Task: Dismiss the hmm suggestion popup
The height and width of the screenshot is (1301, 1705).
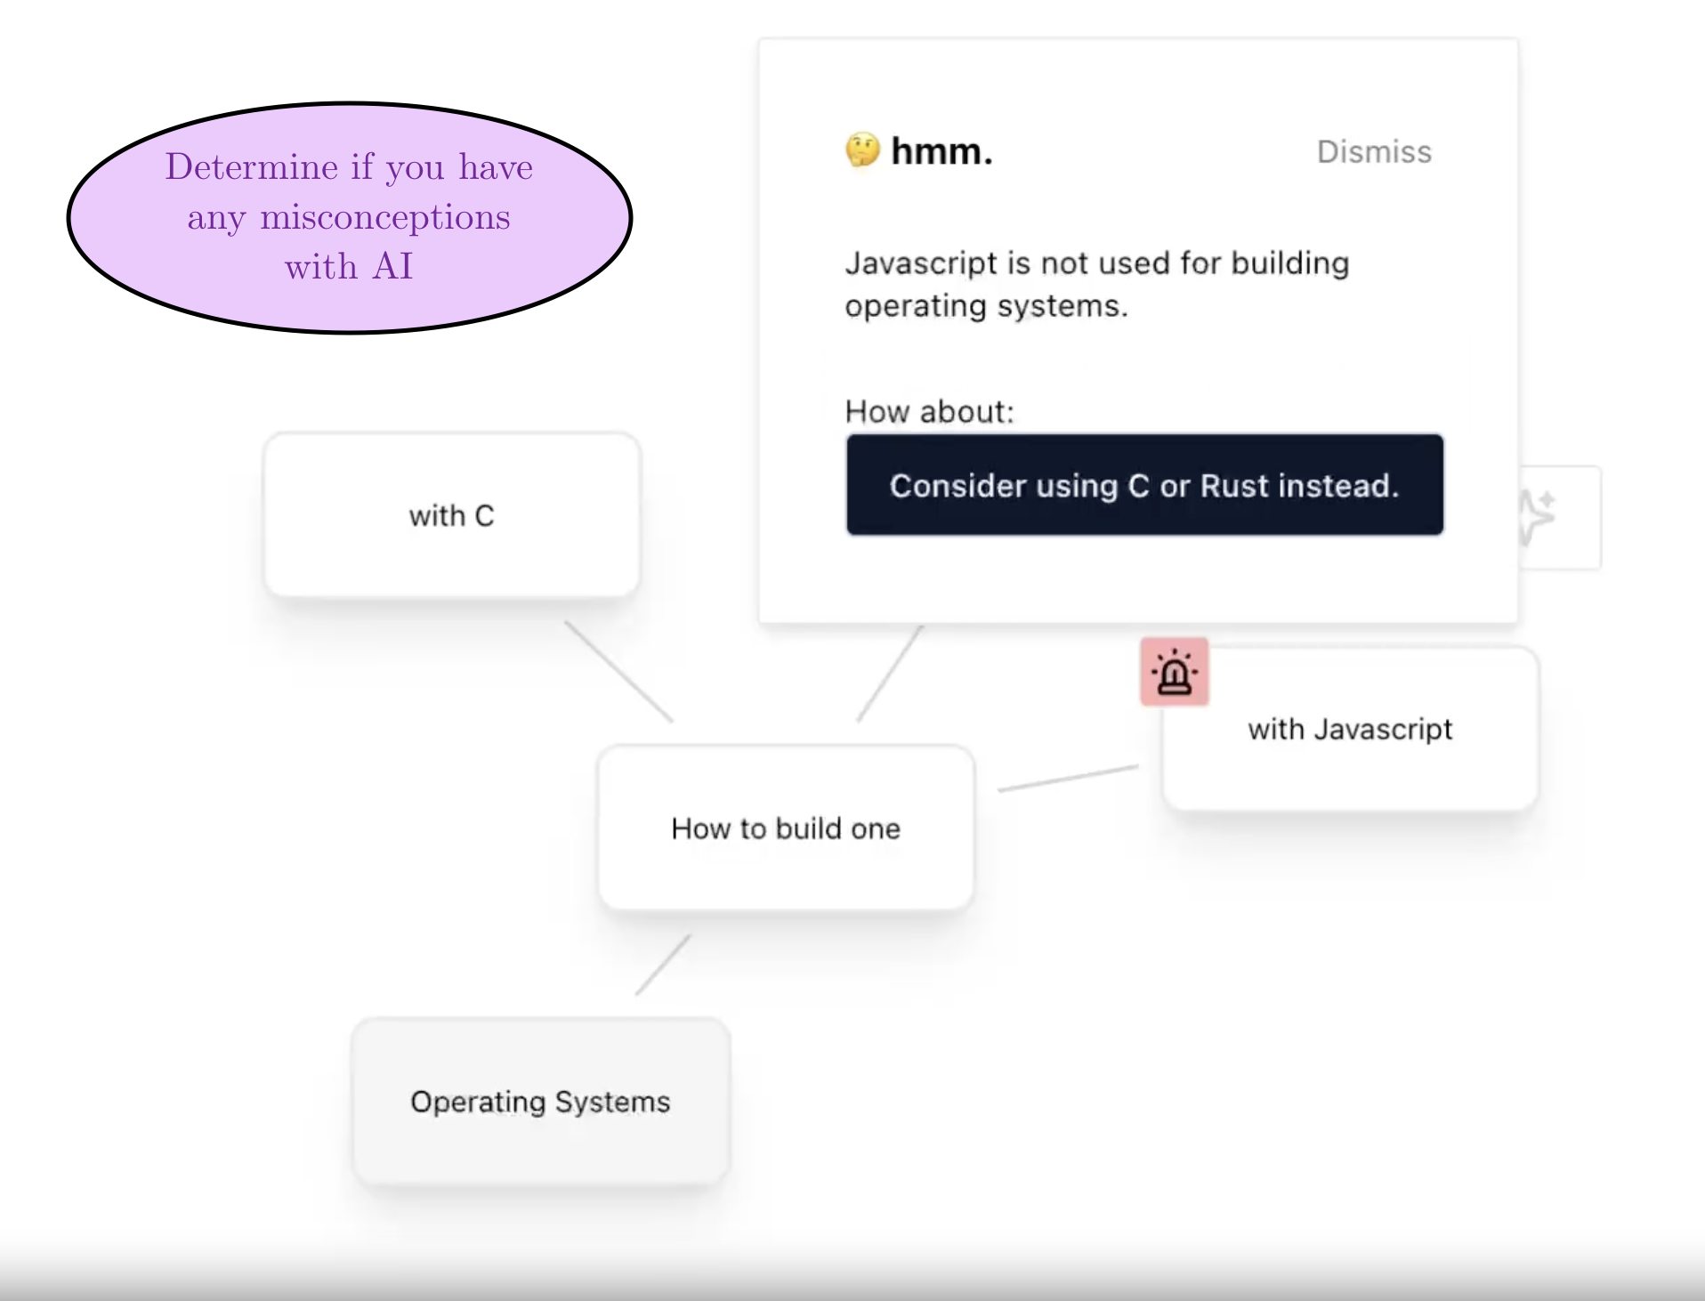Action: (x=1374, y=152)
